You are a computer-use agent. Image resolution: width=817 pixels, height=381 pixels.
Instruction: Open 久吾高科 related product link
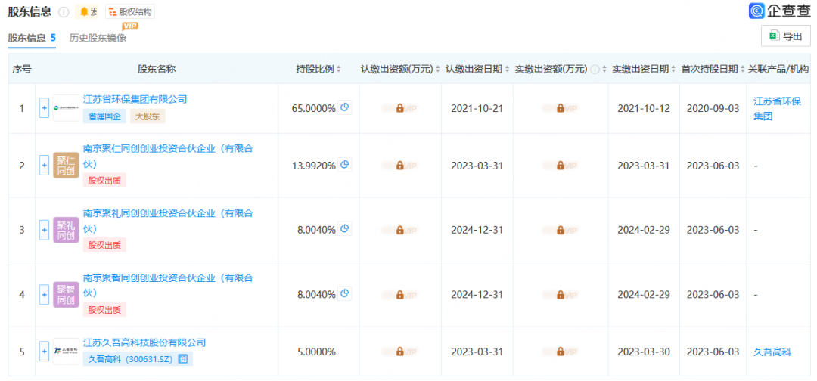coord(772,352)
